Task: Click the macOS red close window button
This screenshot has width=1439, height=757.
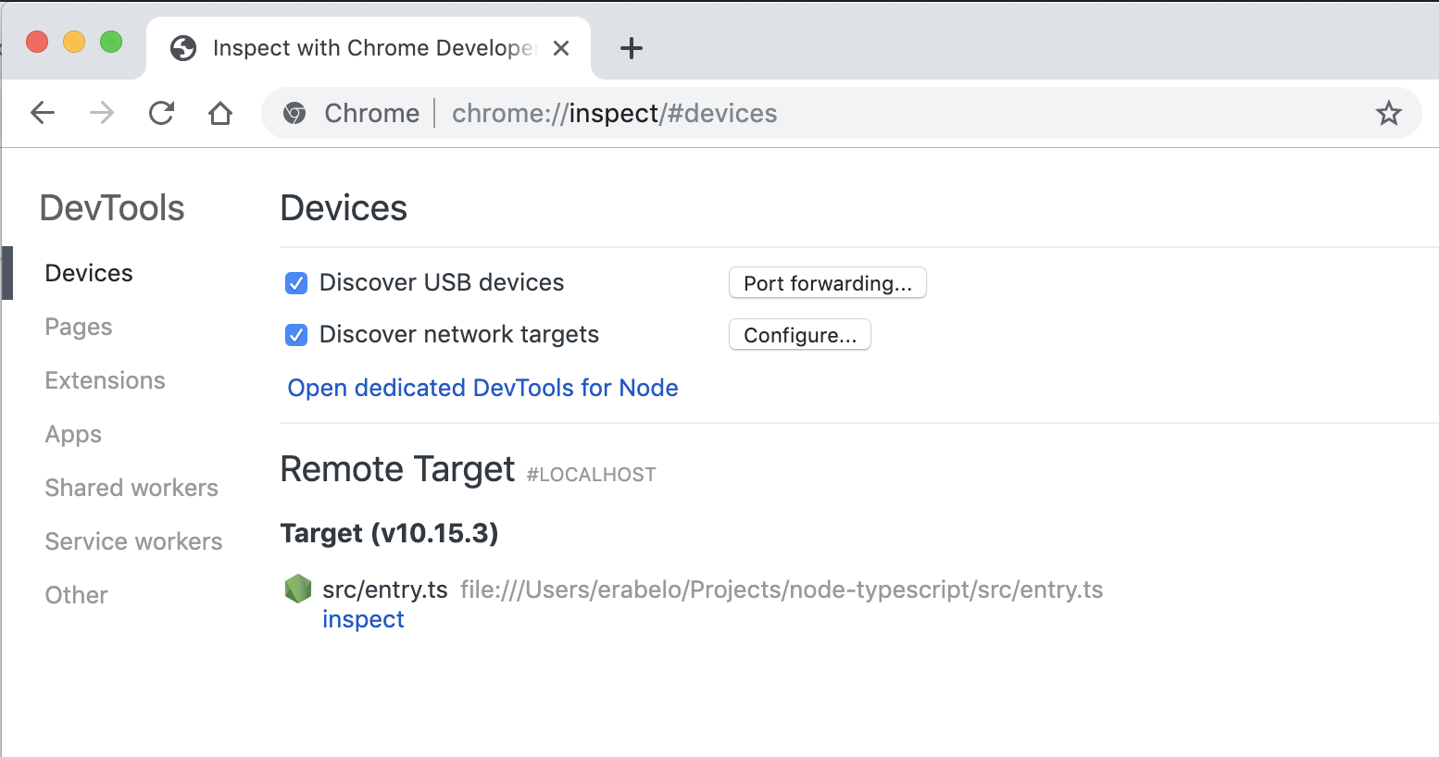Action: tap(37, 42)
